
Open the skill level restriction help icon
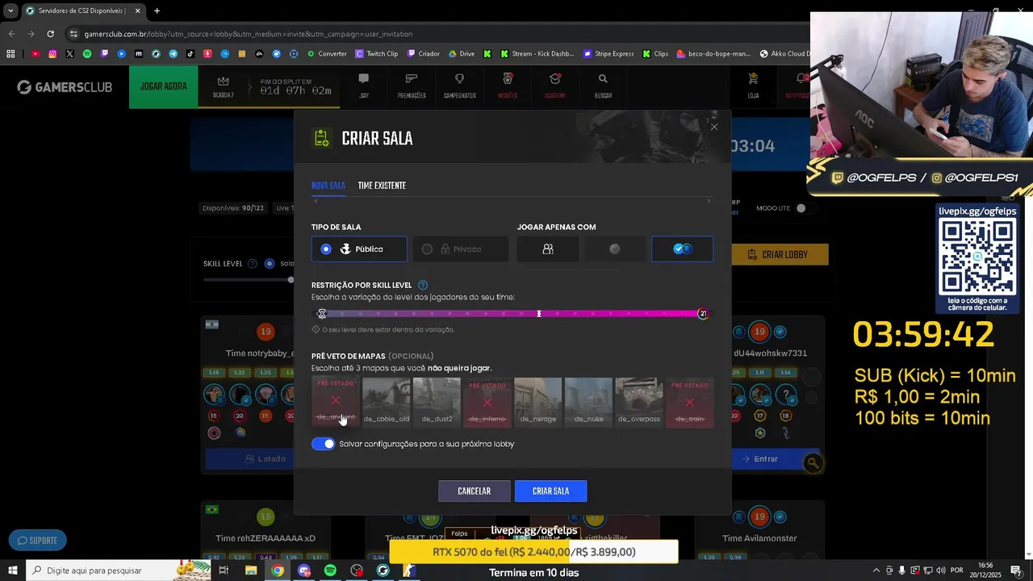(423, 285)
